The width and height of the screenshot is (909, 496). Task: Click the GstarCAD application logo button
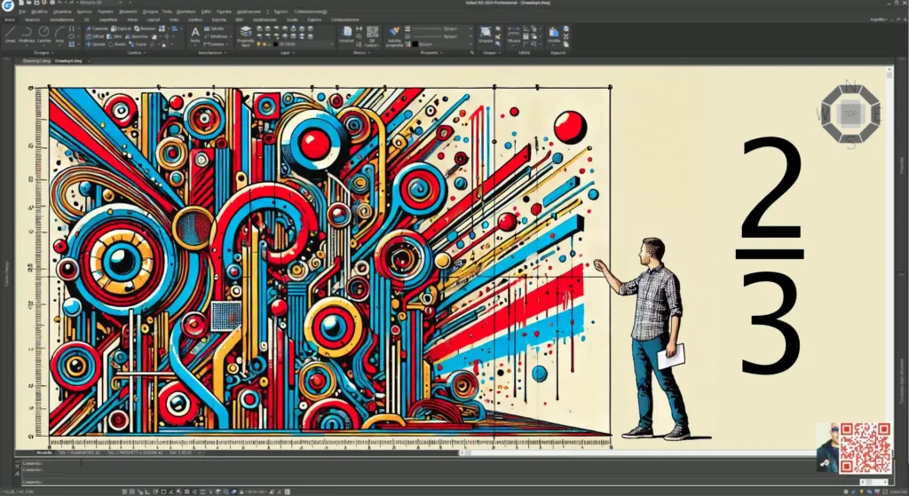[7, 5]
